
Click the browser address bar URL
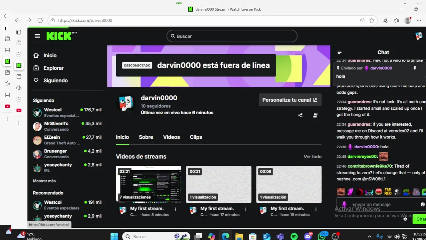[x=85, y=20]
